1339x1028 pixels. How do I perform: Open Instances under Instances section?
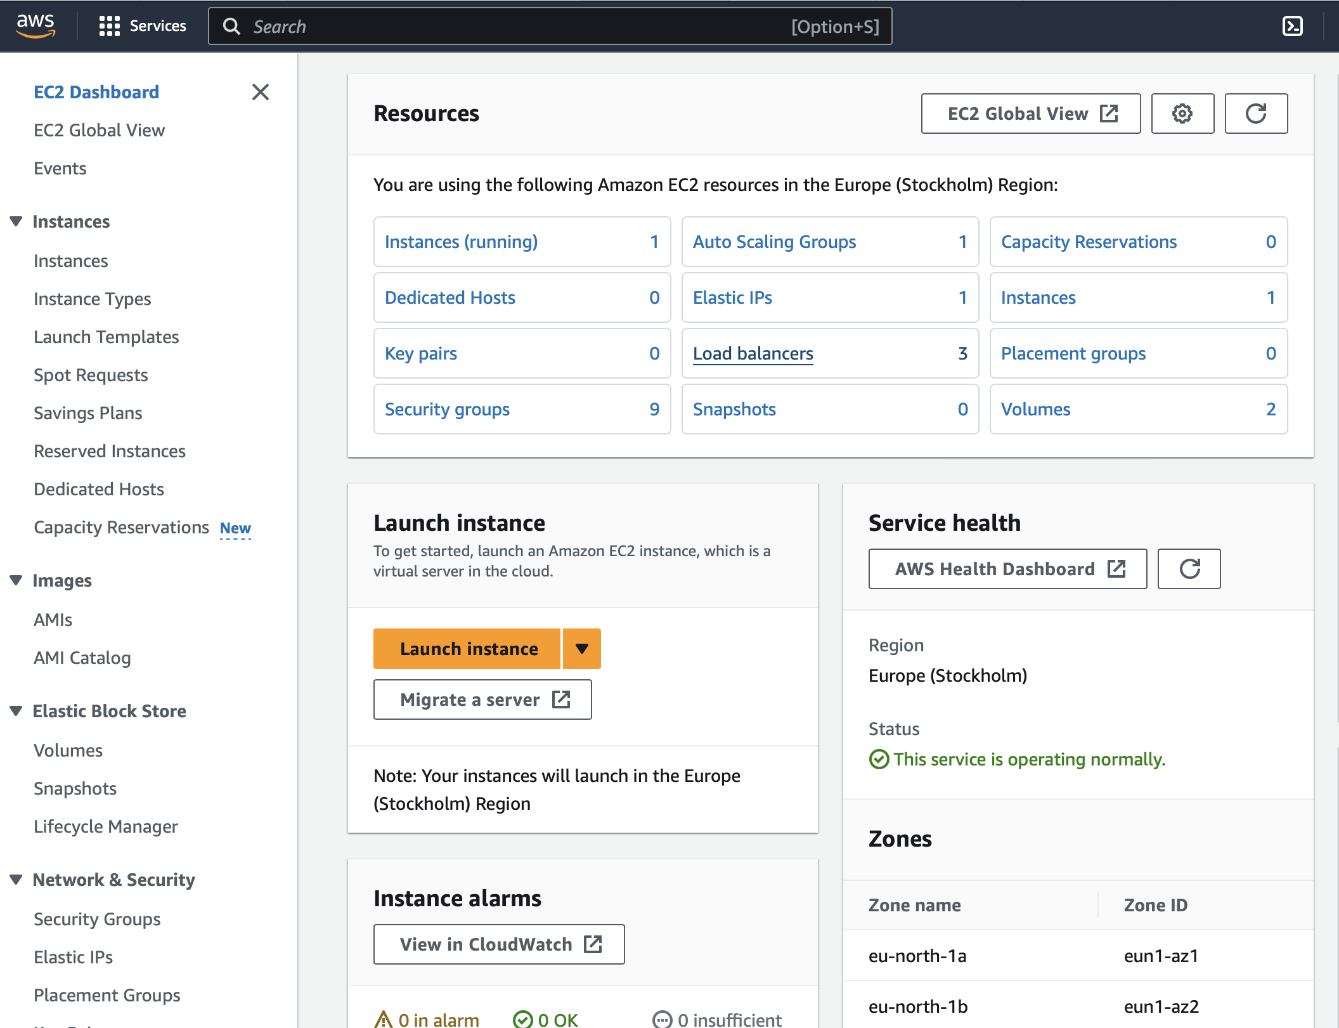[71, 261]
